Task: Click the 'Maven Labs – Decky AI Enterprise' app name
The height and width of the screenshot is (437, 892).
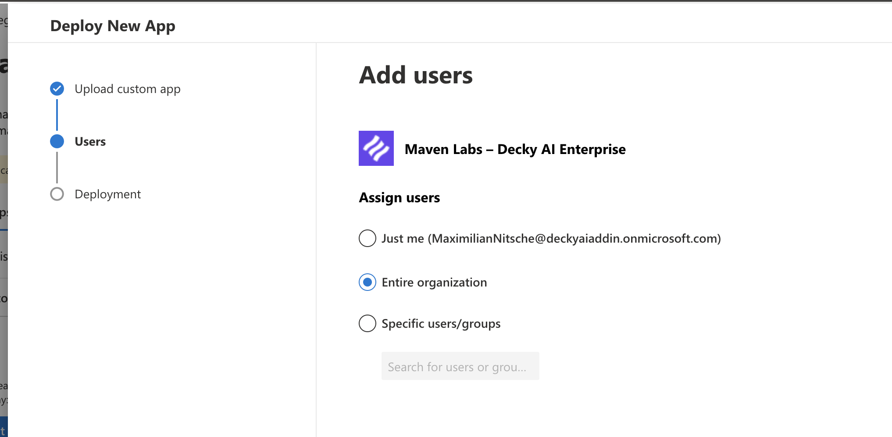Action: click(x=515, y=150)
